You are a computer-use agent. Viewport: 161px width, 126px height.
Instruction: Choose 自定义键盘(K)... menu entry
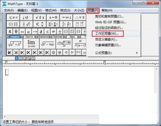[114, 39]
